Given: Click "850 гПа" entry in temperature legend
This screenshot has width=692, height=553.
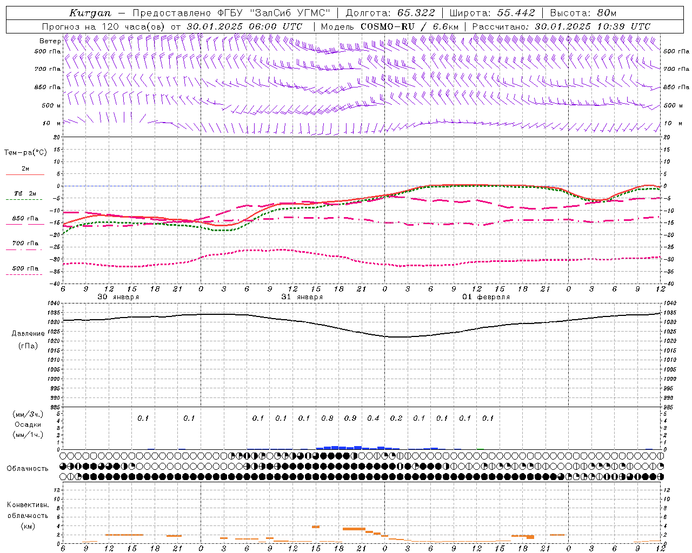Looking at the screenshot, I should click(25, 219).
